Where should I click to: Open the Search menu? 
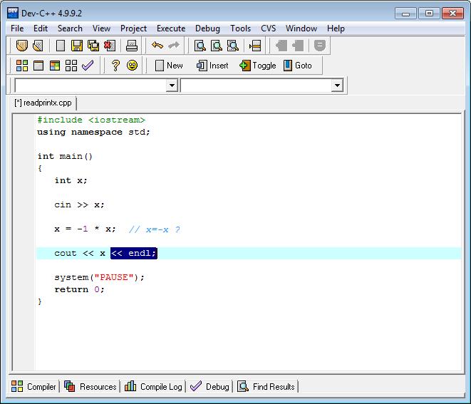point(70,29)
